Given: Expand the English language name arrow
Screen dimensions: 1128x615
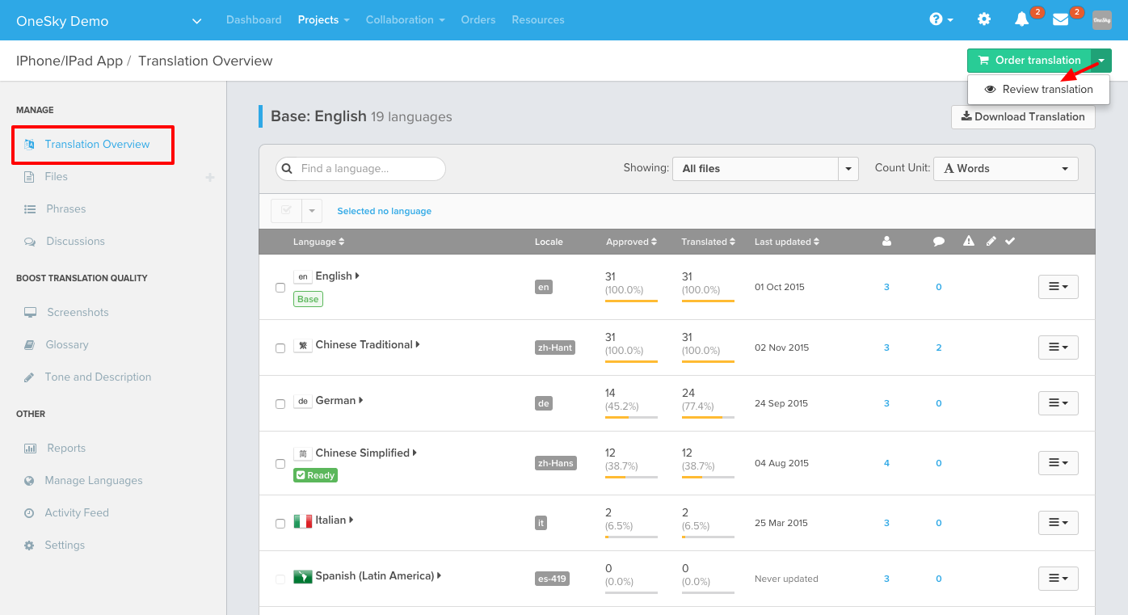Looking at the screenshot, I should pos(357,276).
